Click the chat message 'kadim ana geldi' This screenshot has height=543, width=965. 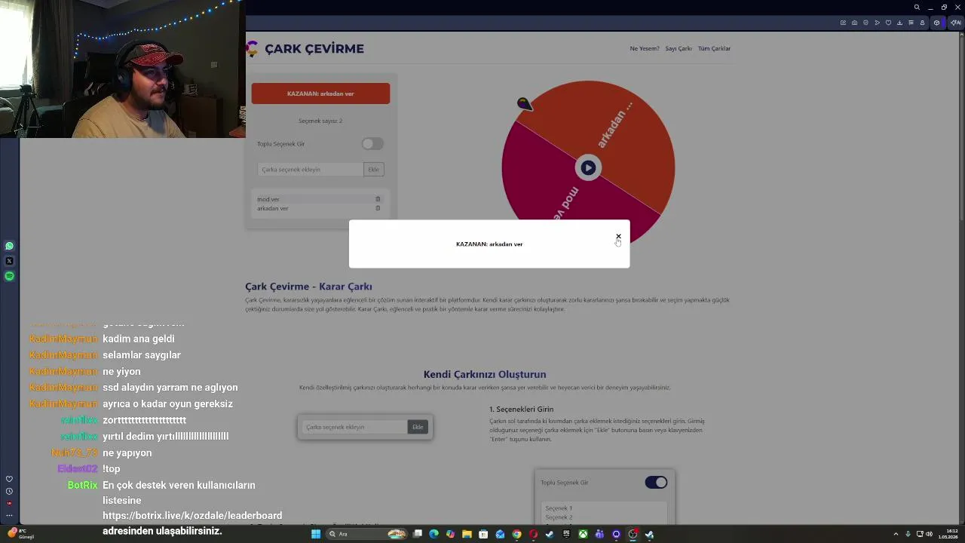click(139, 339)
